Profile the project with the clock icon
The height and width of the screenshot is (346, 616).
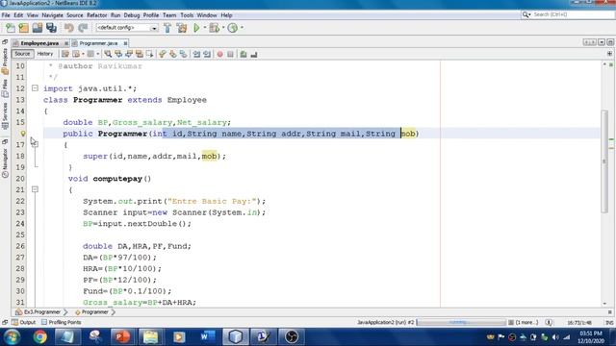pos(233,28)
